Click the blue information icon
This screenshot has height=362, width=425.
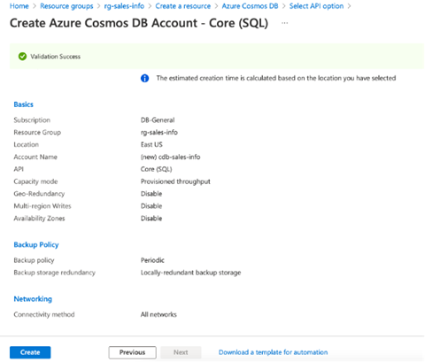tap(144, 78)
